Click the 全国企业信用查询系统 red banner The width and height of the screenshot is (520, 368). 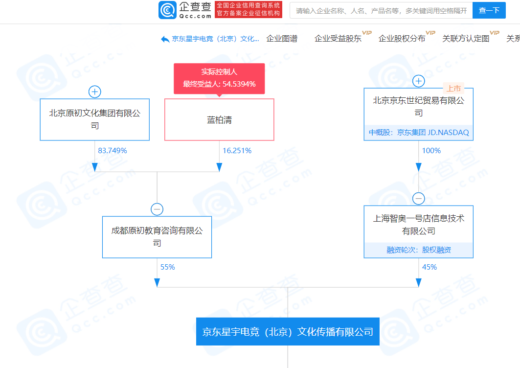click(x=249, y=9)
